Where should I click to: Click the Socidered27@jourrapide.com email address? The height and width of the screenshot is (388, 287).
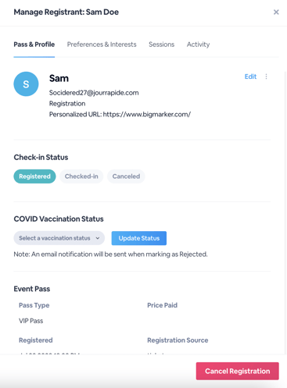[94, 93]
